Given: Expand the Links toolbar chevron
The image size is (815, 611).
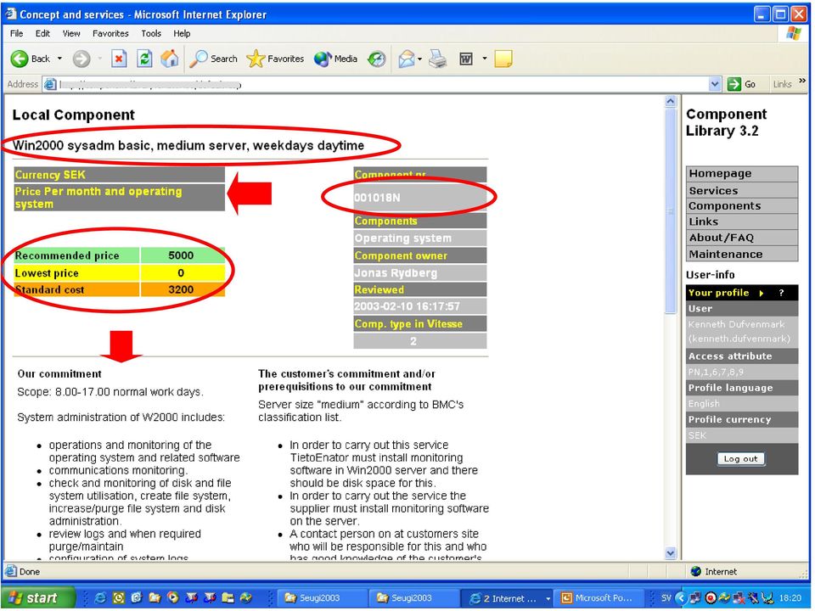Looking at the screenshot, I should coord(802,81).
